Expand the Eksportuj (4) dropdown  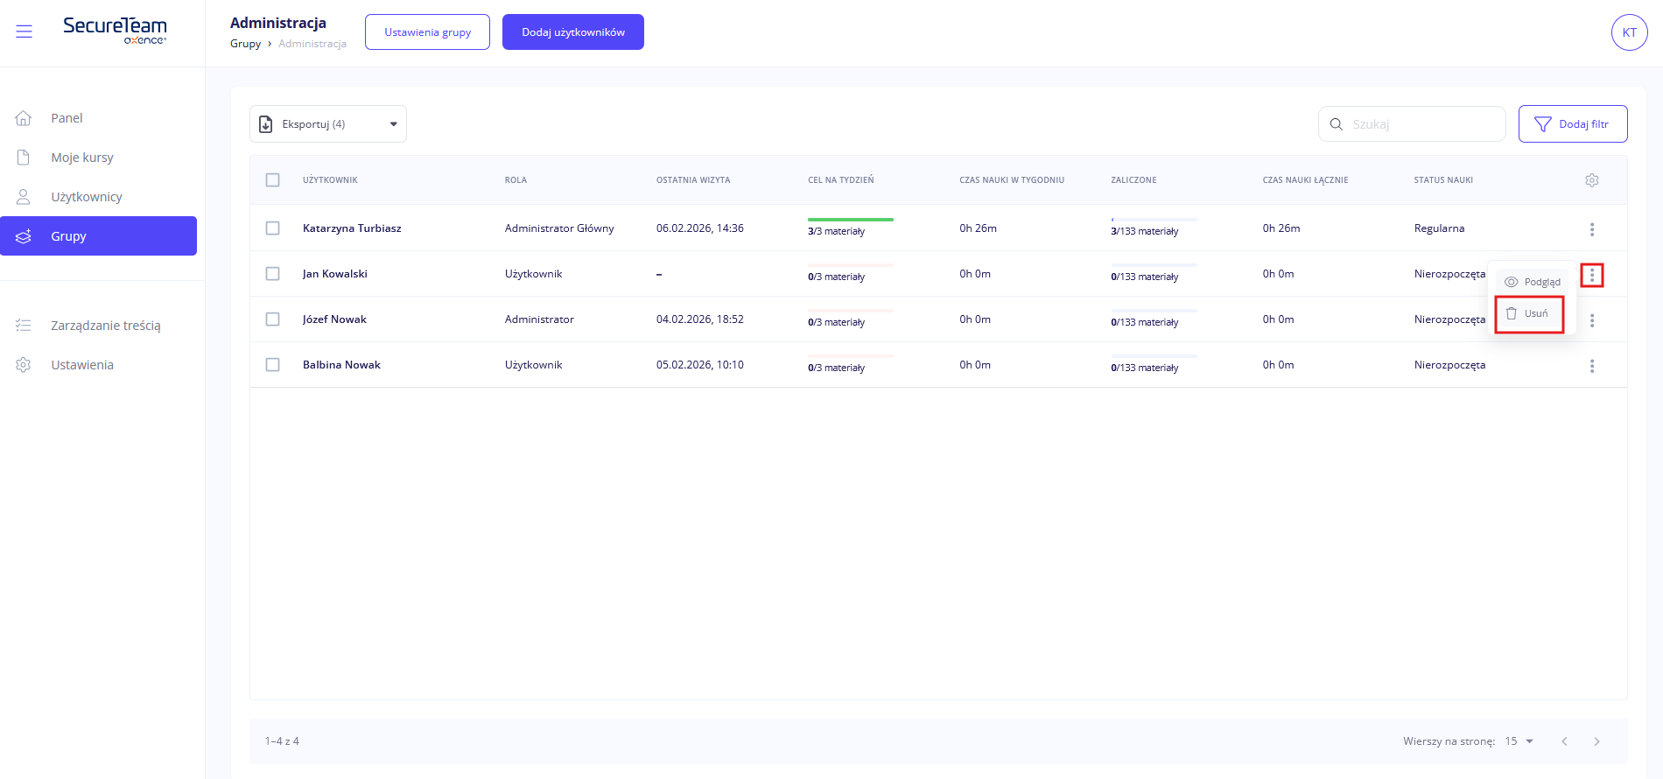coord(328,124)
